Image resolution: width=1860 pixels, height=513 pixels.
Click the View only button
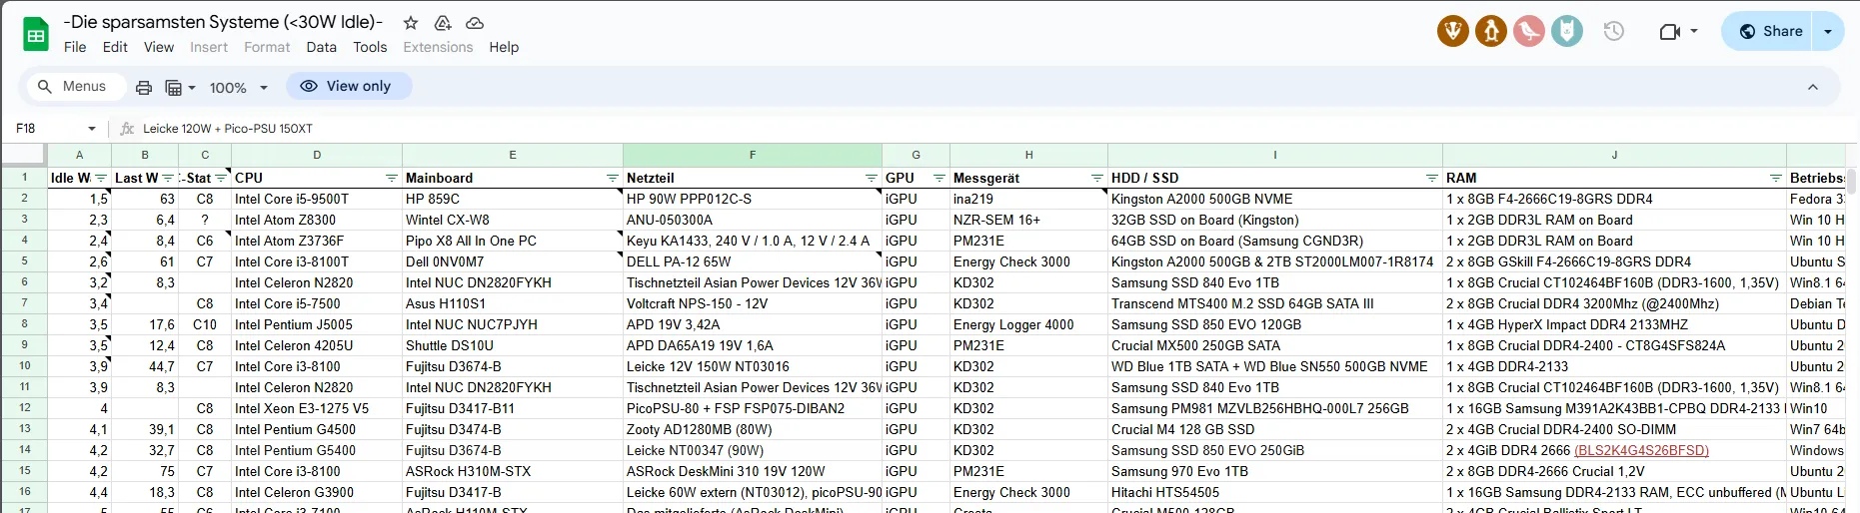click(349, 86)
